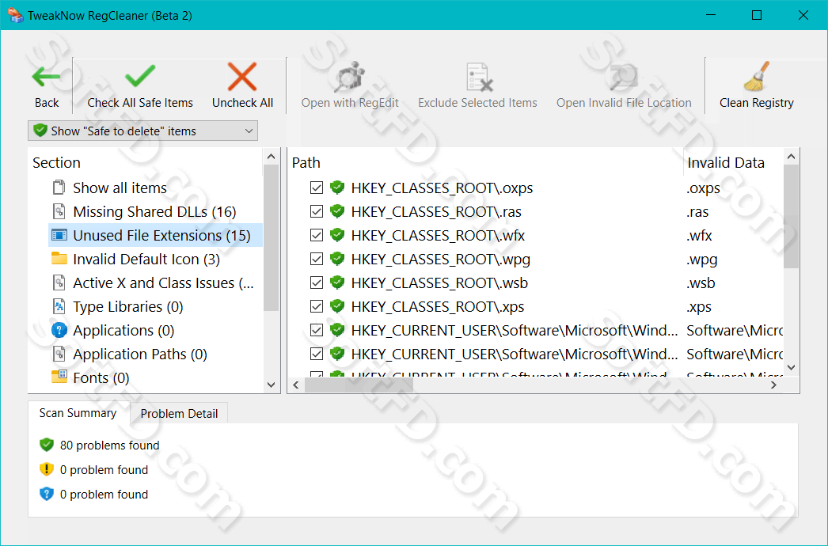Click the results list vertical scrollbar thumb
828x546 pixels.
tap(791, 217)
